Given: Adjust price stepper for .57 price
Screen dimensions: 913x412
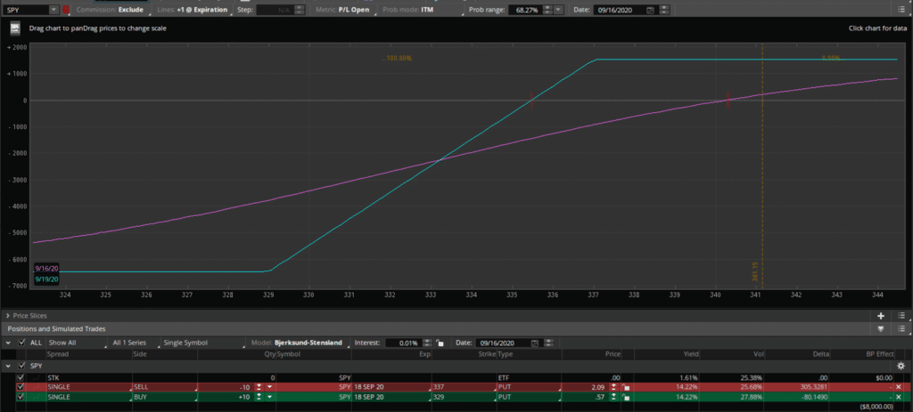Looking at the screenshot, I should click(x=613, y=397).
